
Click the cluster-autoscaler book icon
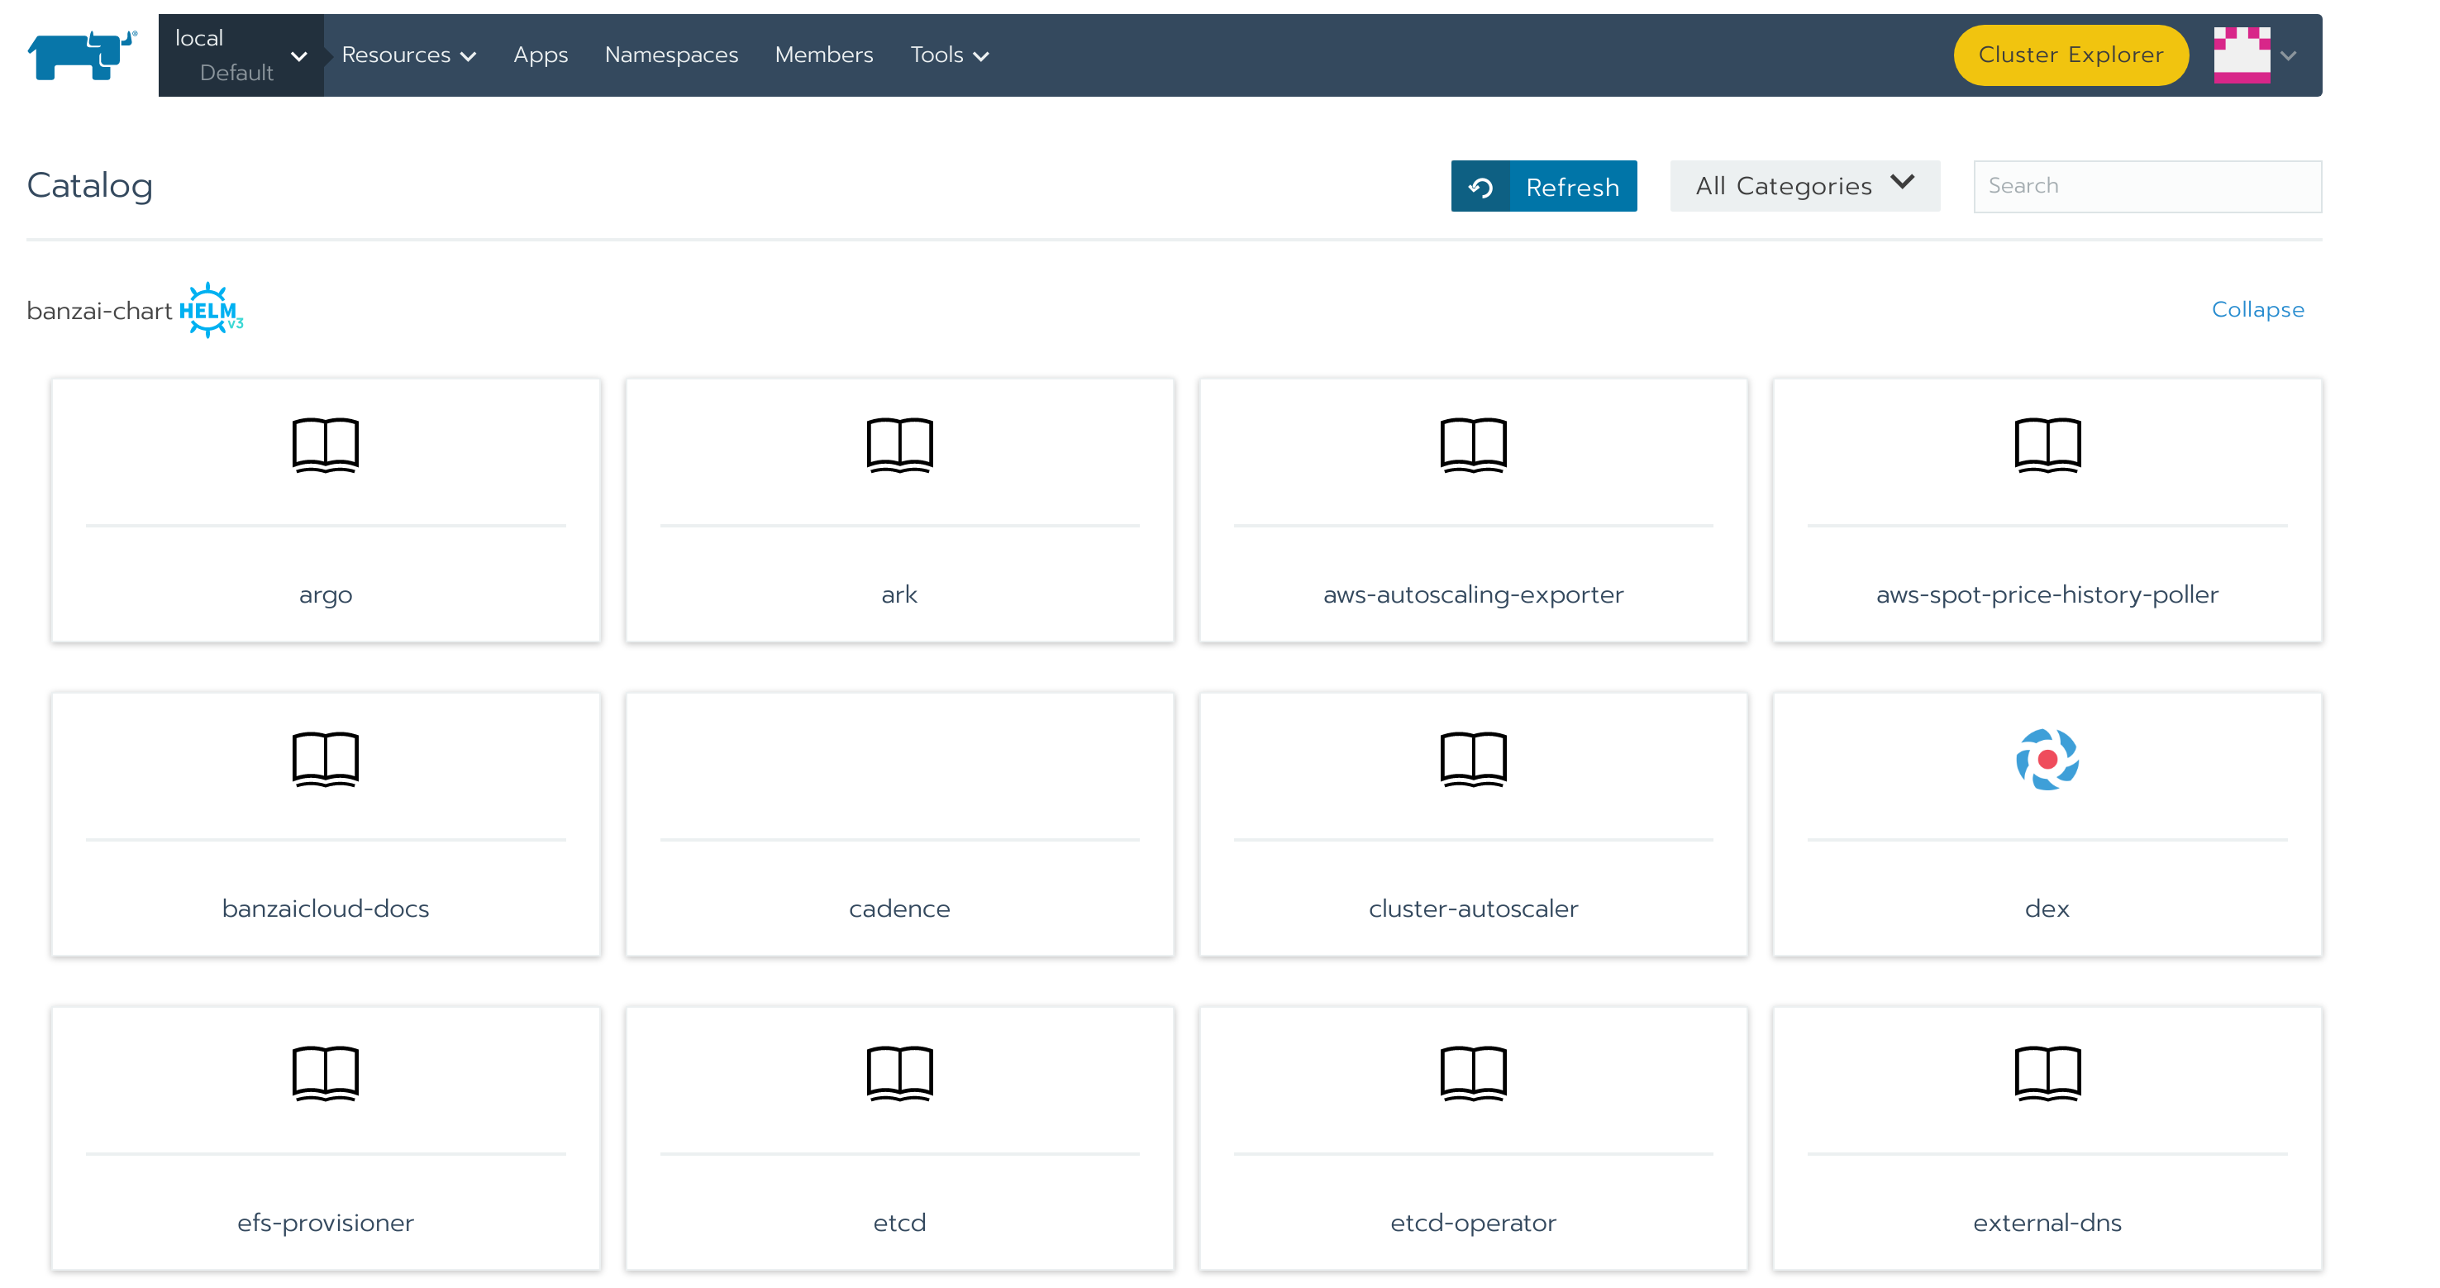[x=1472, y=759]
